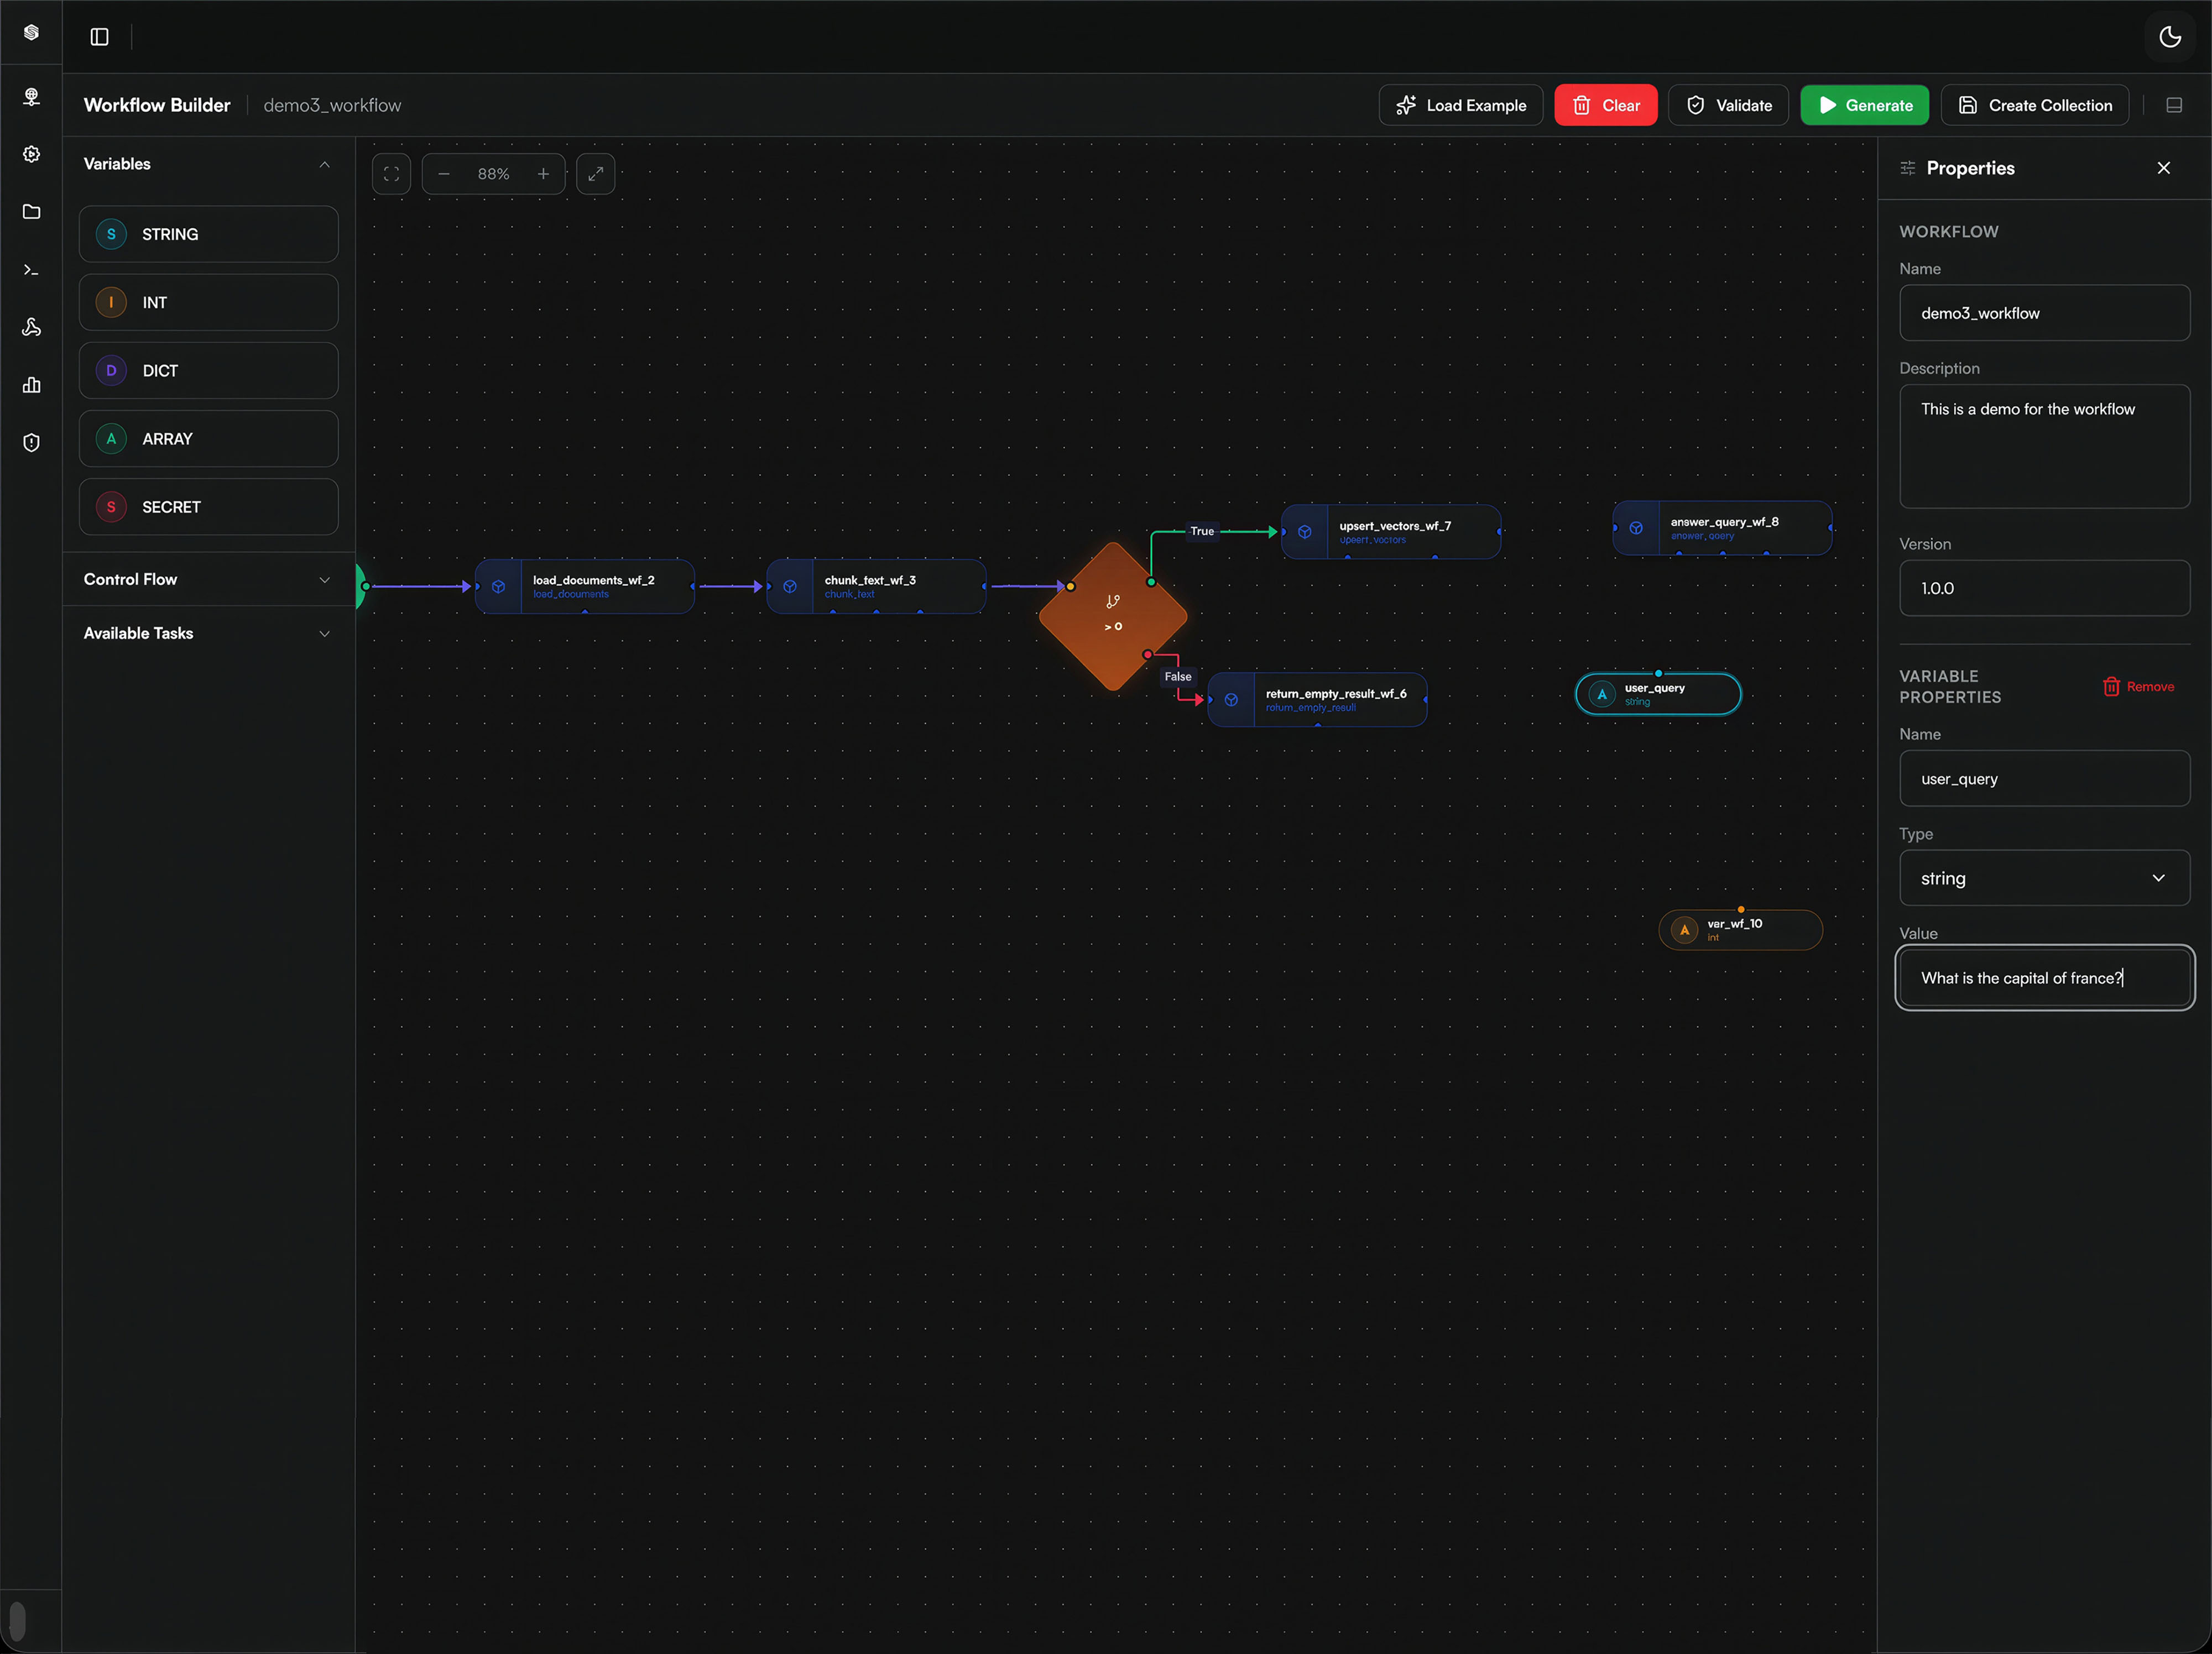
Task: Click the 88% zoom level text
Action: (493, 174)
